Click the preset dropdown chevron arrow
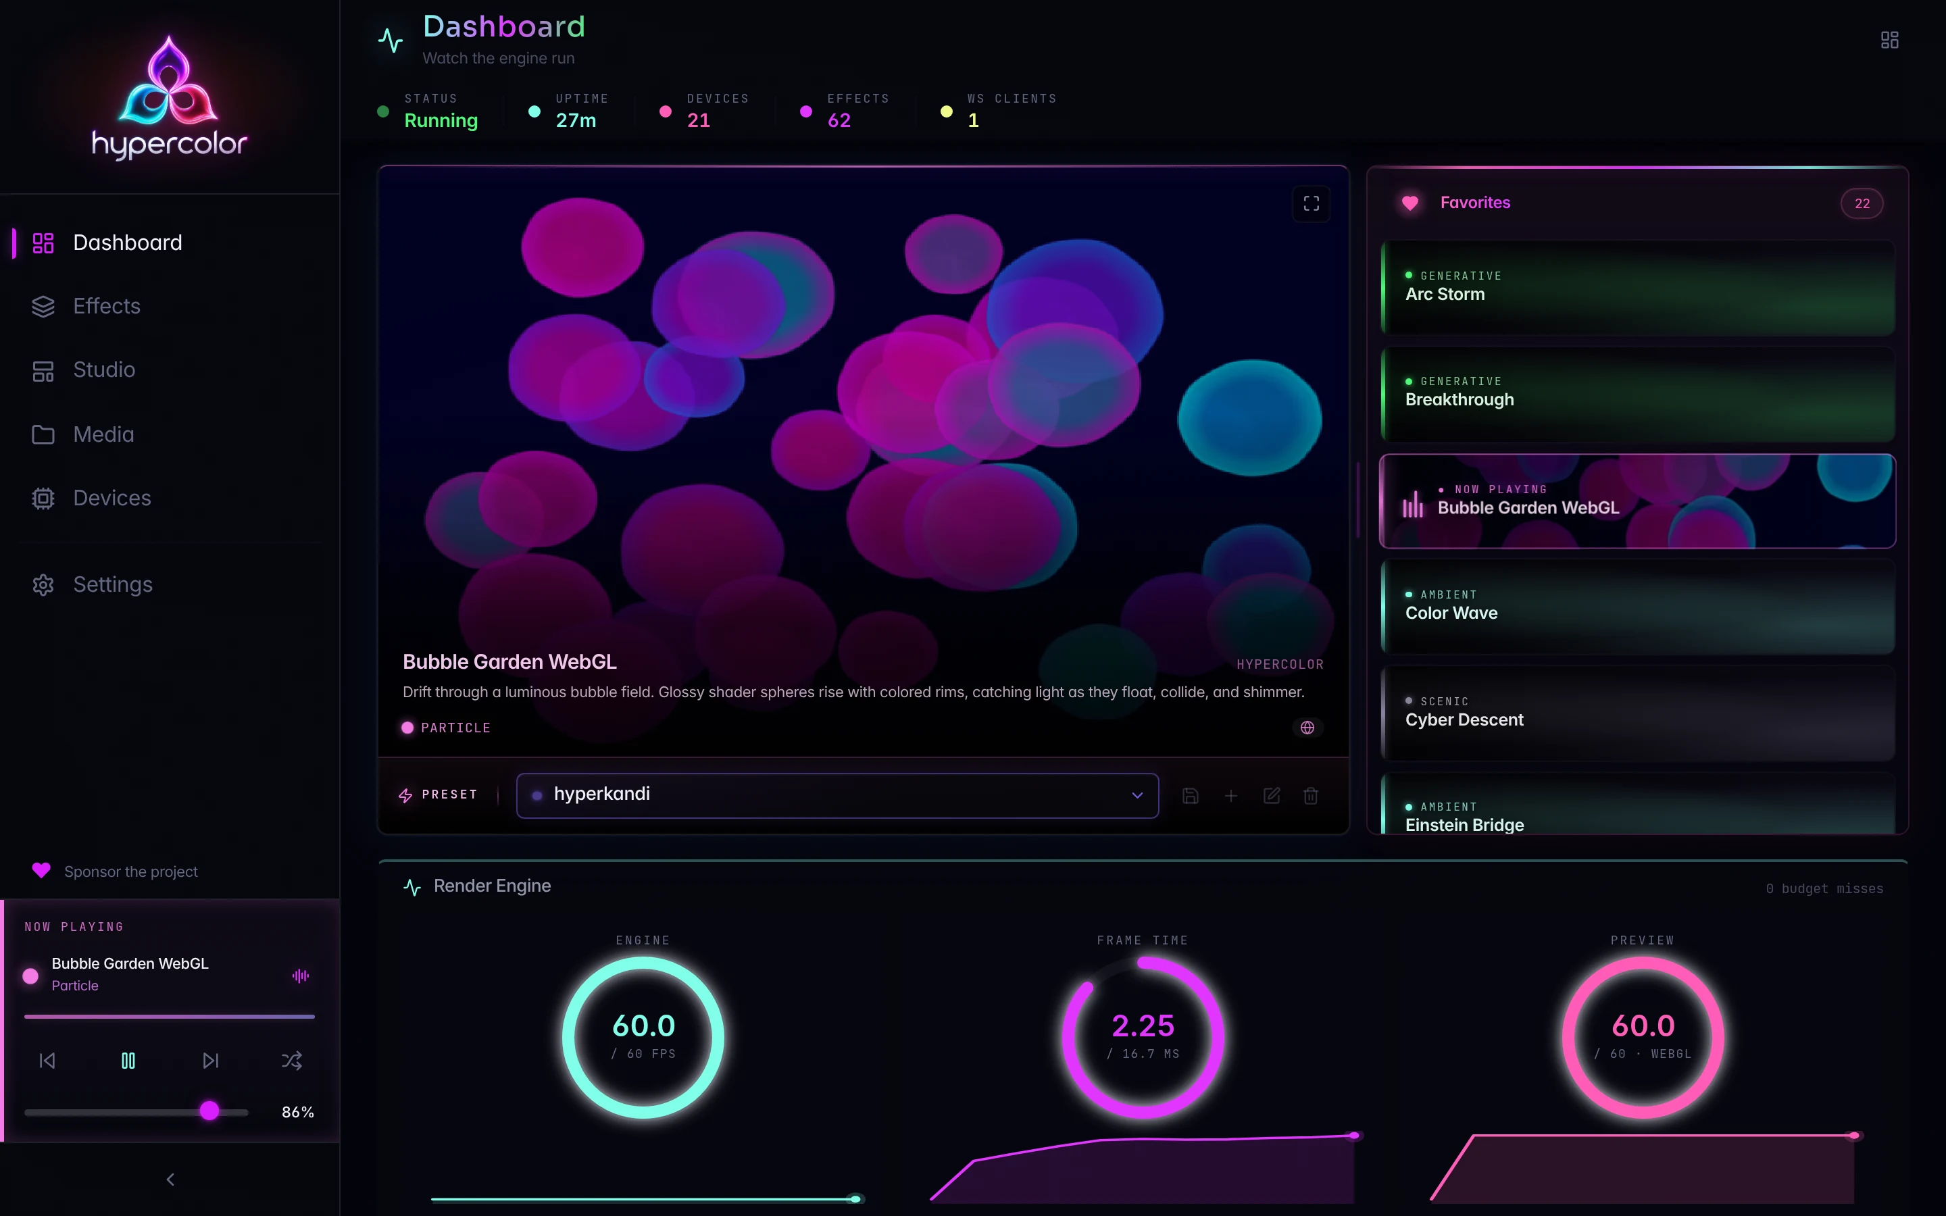Viewport: 1946px width, 1216px height. coord(1137,795)
